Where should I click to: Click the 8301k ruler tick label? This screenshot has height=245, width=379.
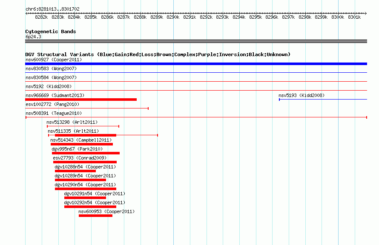pyautogui.click(x=354, y=17)
